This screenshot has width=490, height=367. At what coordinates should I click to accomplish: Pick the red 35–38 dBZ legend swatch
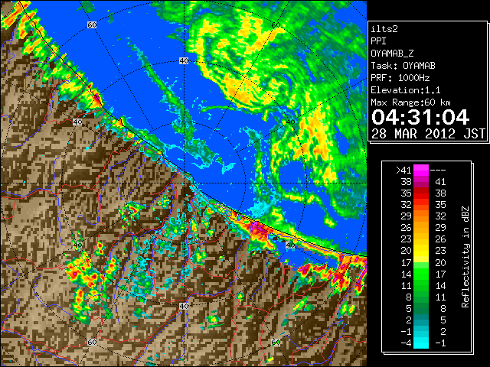tap(421, 193)
